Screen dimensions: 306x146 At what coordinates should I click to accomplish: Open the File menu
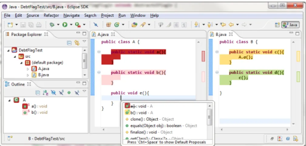7,15
